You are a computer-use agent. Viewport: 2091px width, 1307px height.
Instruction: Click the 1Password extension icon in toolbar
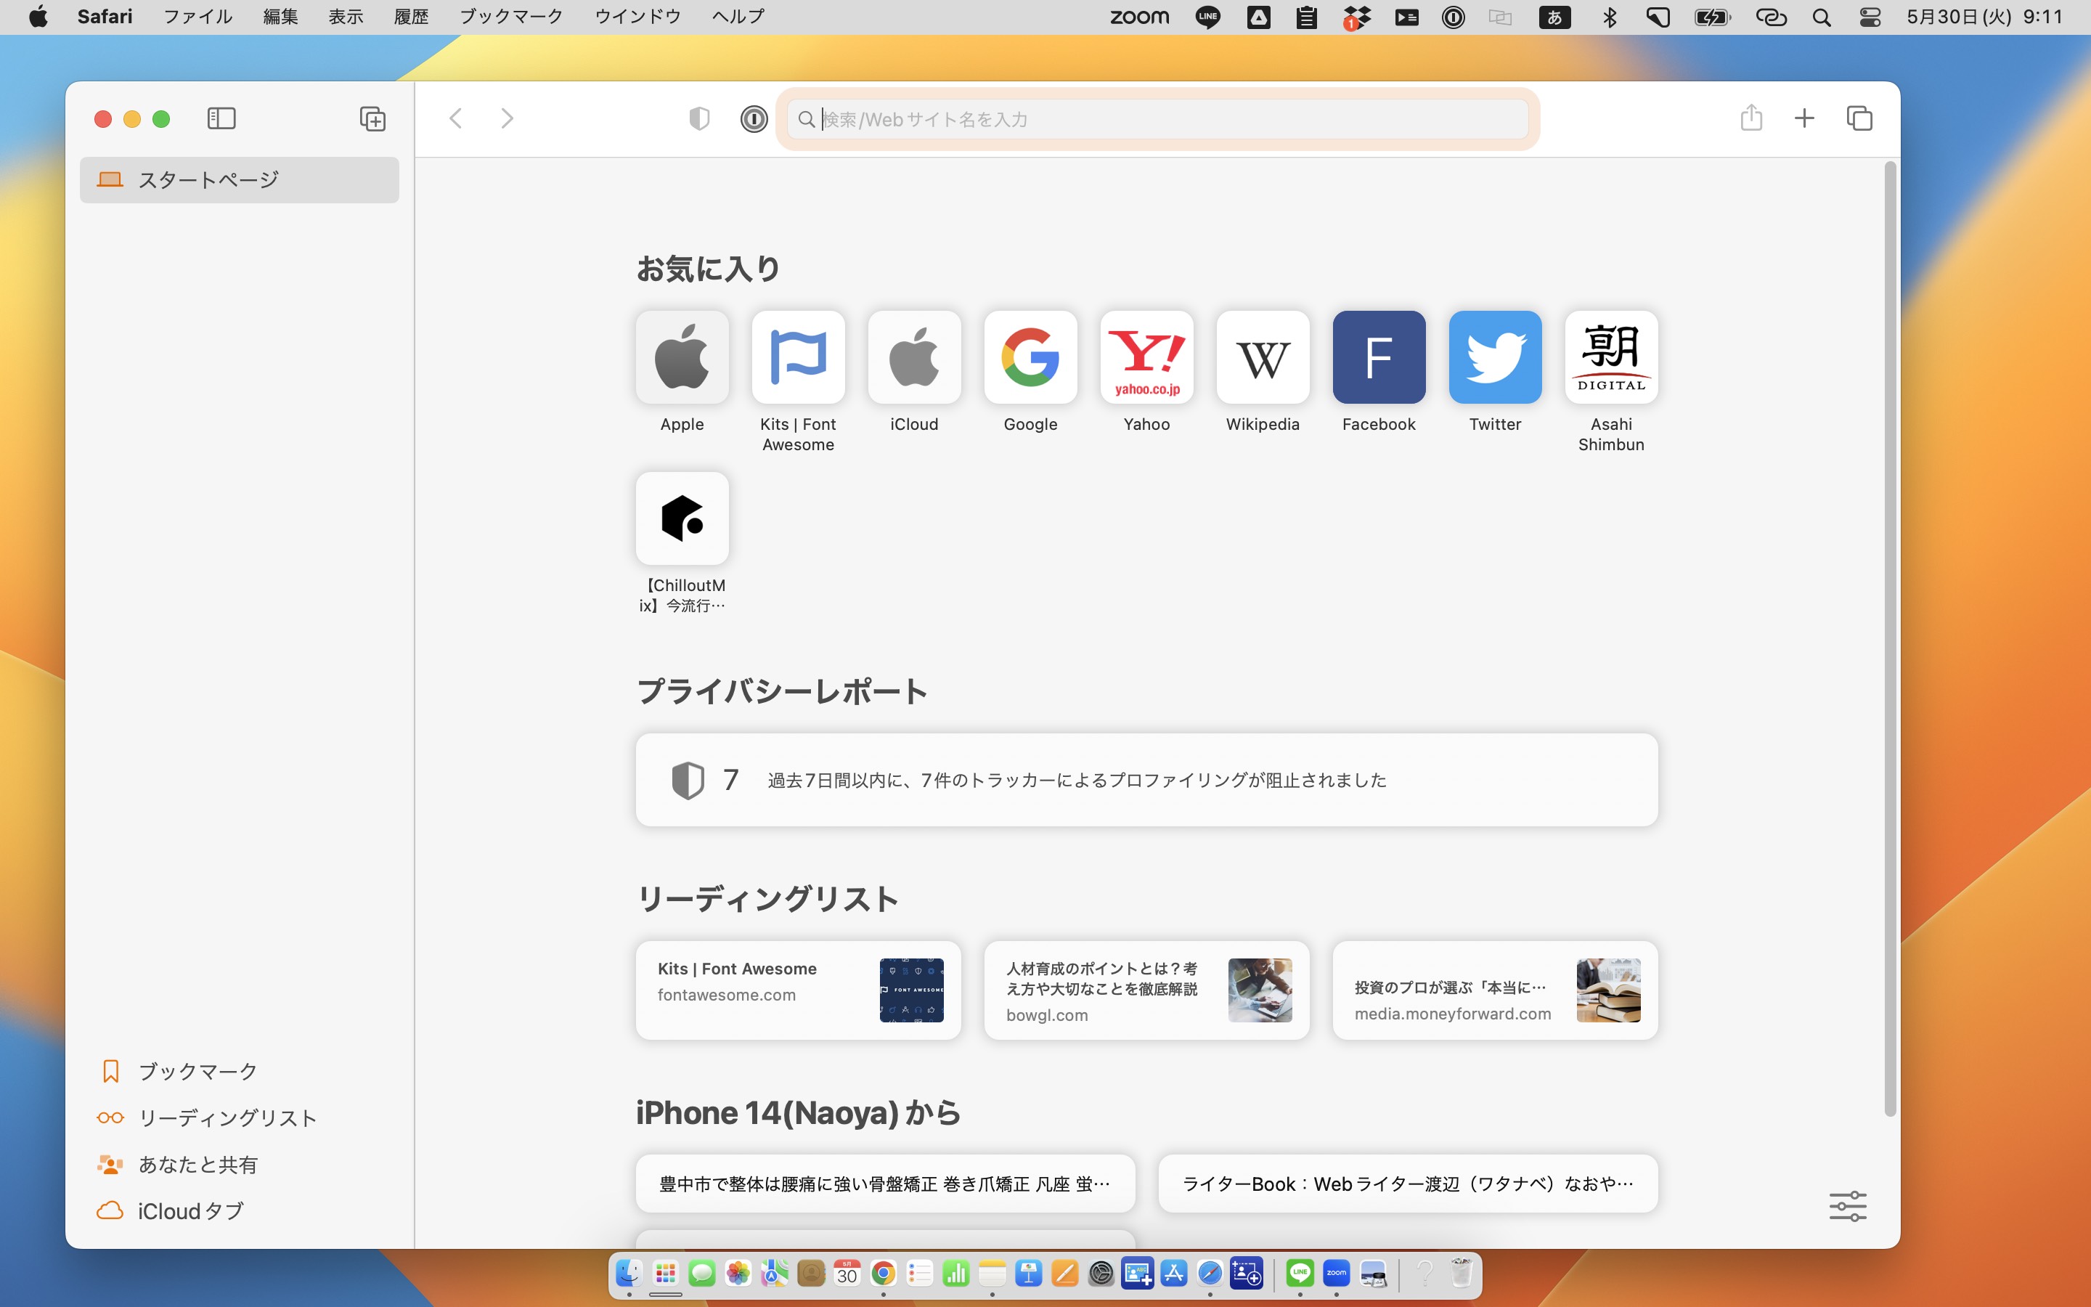pos(754,118)
